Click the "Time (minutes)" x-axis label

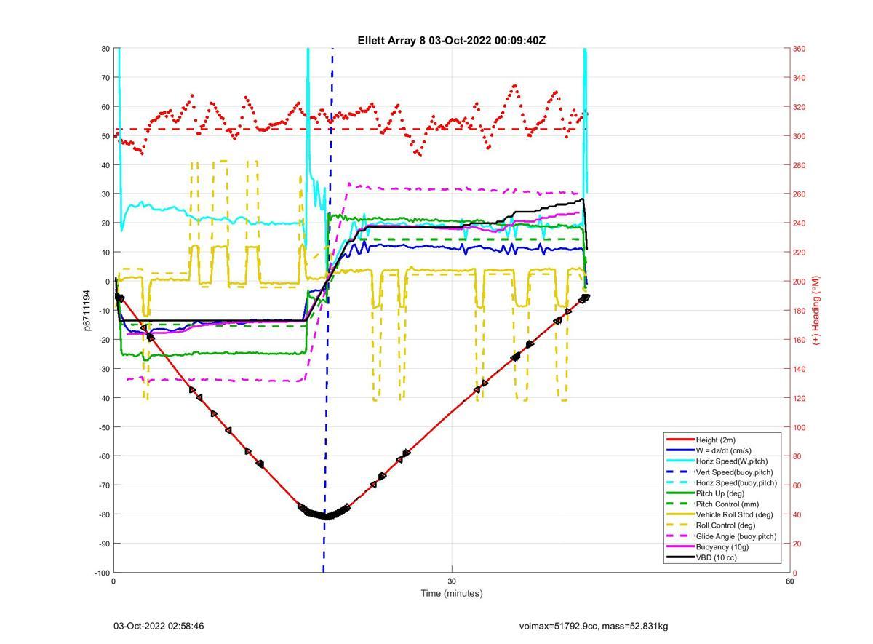click(451, 593)
